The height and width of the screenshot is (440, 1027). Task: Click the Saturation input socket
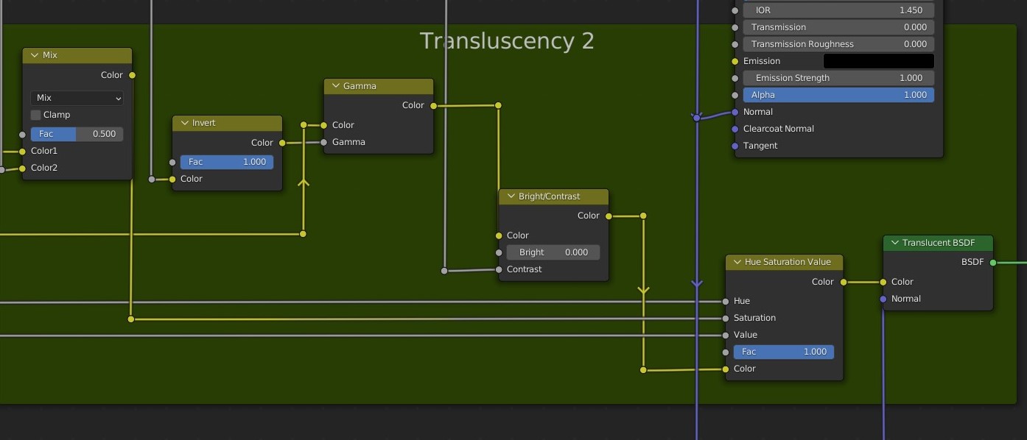pos(726,319)
